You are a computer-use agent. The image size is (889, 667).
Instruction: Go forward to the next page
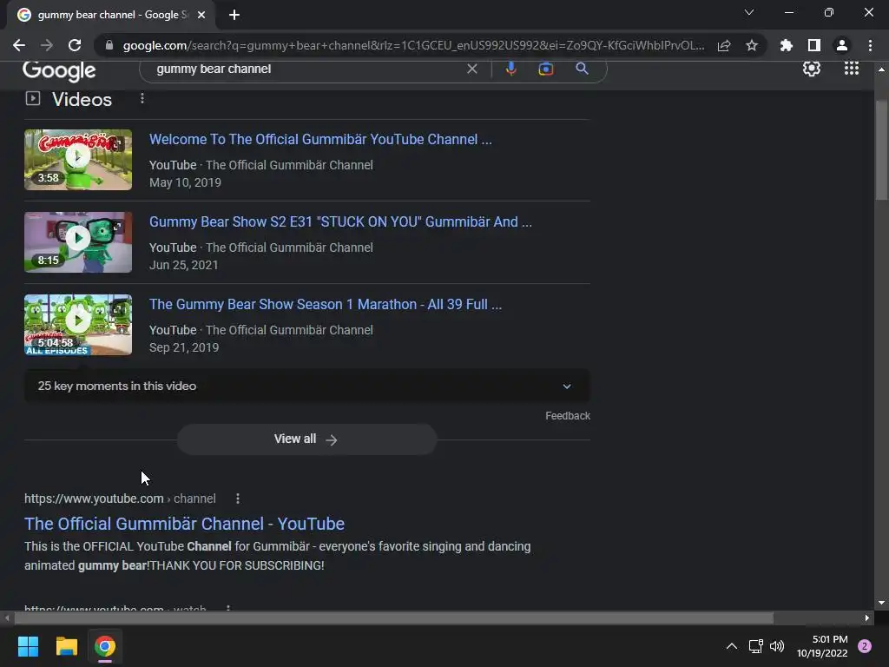[x=47, y=45]
